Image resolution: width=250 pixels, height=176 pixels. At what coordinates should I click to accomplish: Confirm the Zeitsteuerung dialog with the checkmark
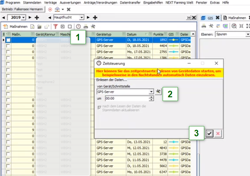(210, 134)
